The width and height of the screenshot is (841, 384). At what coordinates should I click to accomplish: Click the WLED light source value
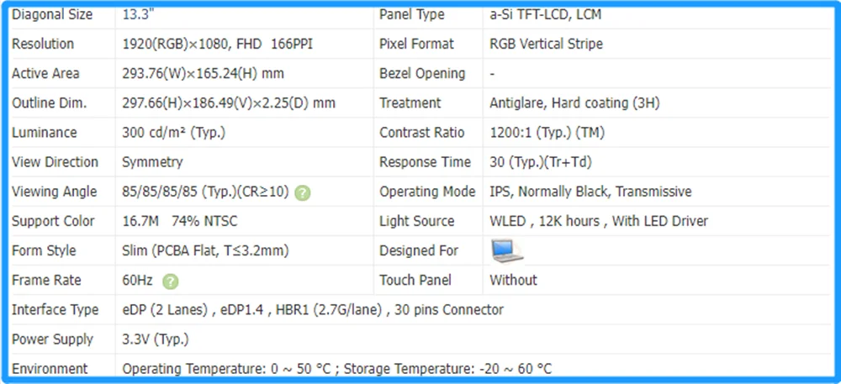click(599, 221)
